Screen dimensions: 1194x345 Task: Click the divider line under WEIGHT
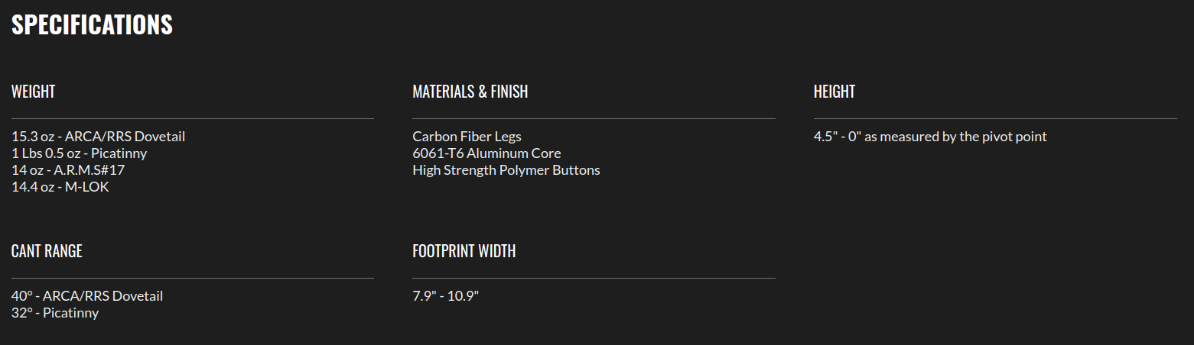click(x=193, y=118)
